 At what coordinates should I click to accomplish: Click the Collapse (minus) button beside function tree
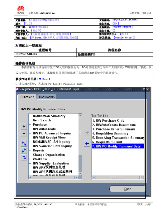(x=24, y=133)
